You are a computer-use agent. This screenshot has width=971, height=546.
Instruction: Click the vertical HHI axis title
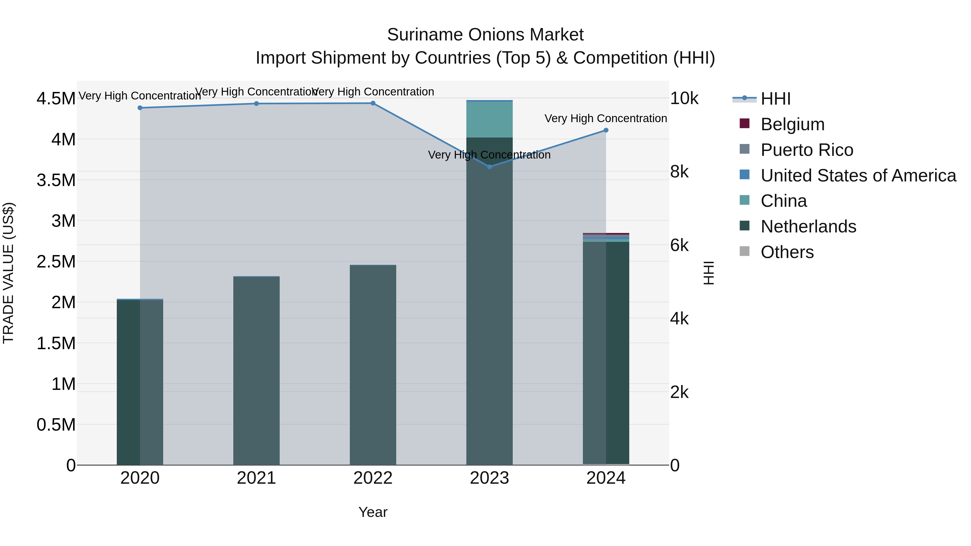(x=709, y=273)
